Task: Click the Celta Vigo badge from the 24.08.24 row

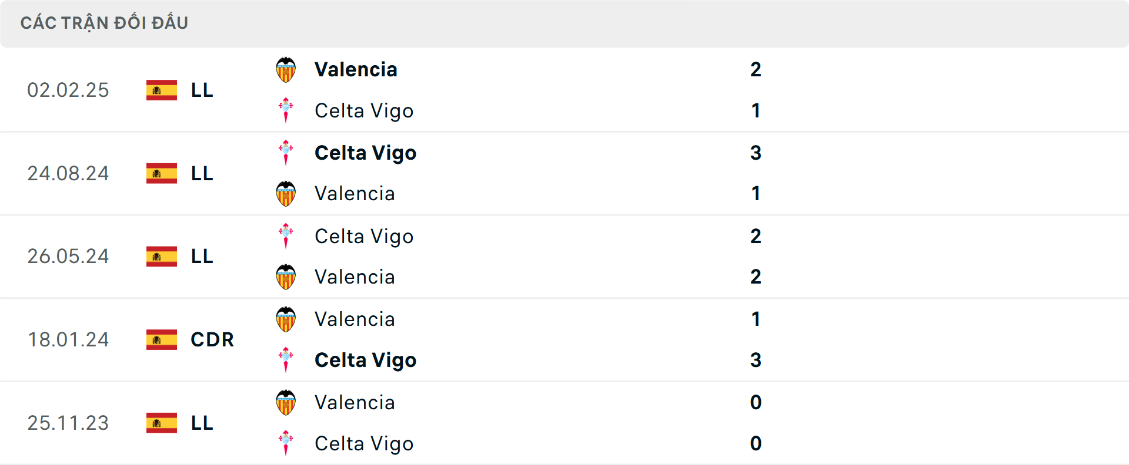Action: 286,153
